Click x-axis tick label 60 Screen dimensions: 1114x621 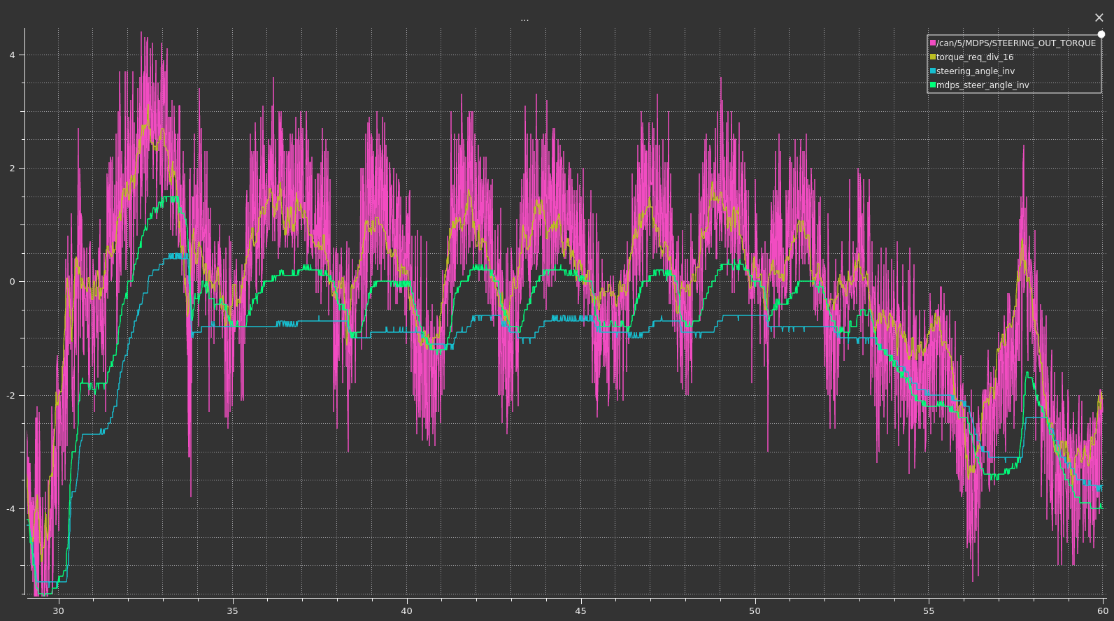click(x=1103, y=611)
